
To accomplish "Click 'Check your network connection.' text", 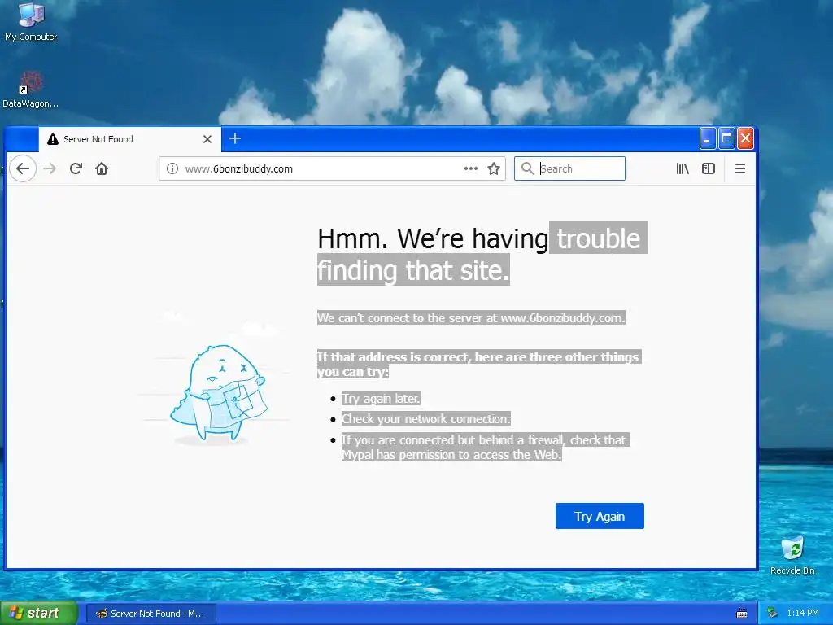I will [x=426, y=419].
